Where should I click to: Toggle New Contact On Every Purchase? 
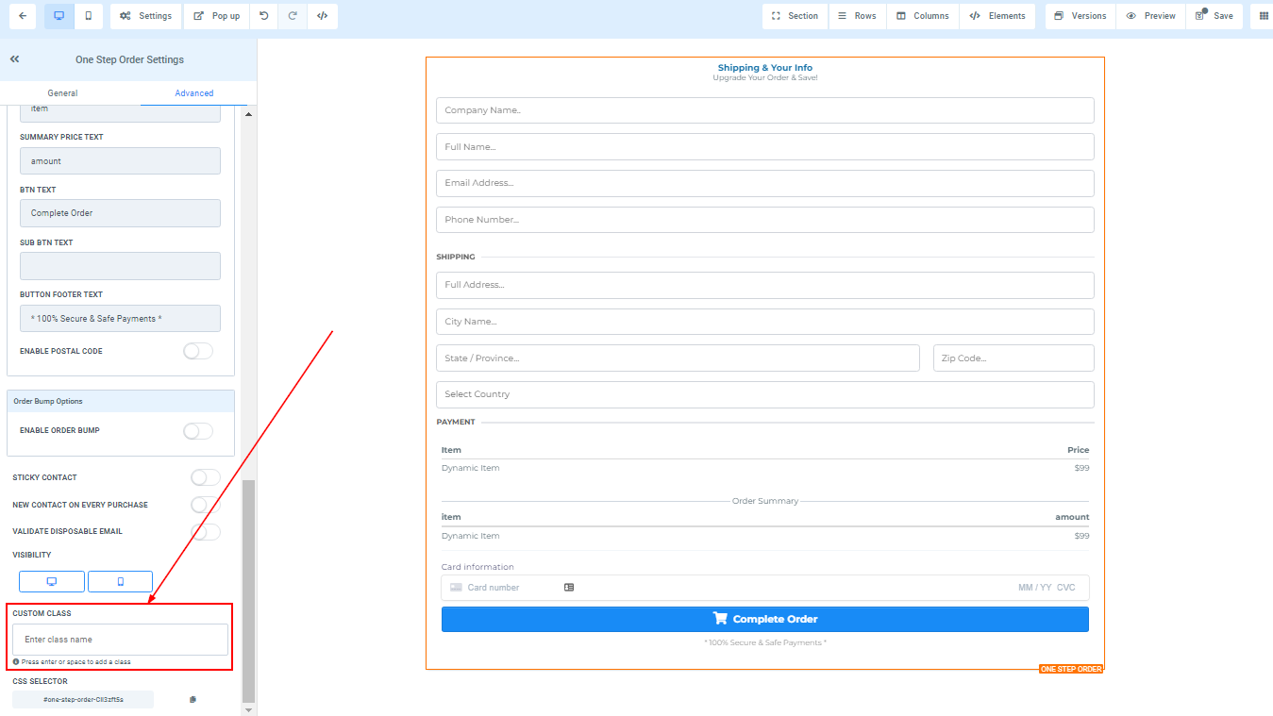[206, 505]
